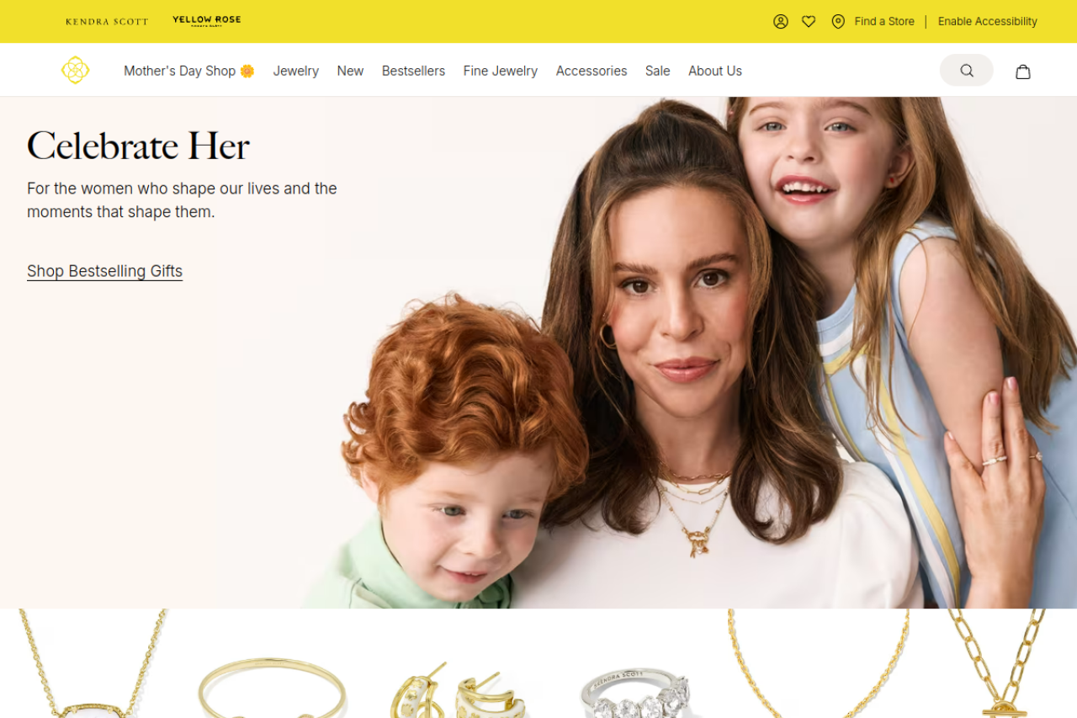Select the Bestsellers menu item
1077x718 pixels.
pos(413,71)
